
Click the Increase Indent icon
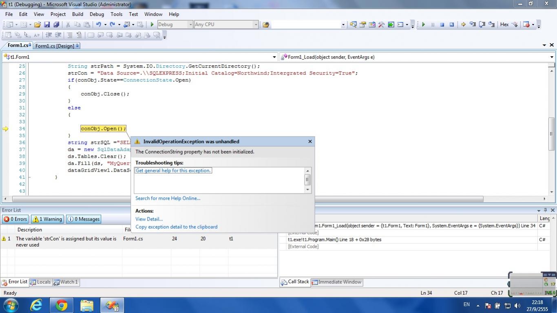click(58, 35)
